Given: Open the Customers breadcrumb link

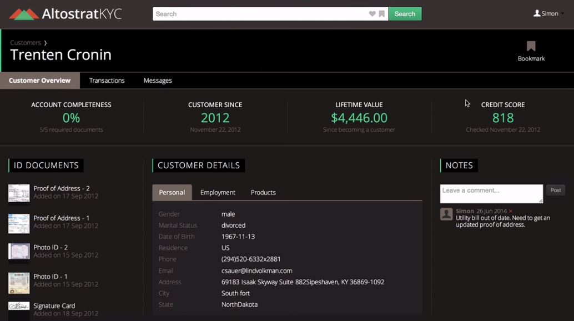Looking at the screenshot, I should tap(26, 42).
